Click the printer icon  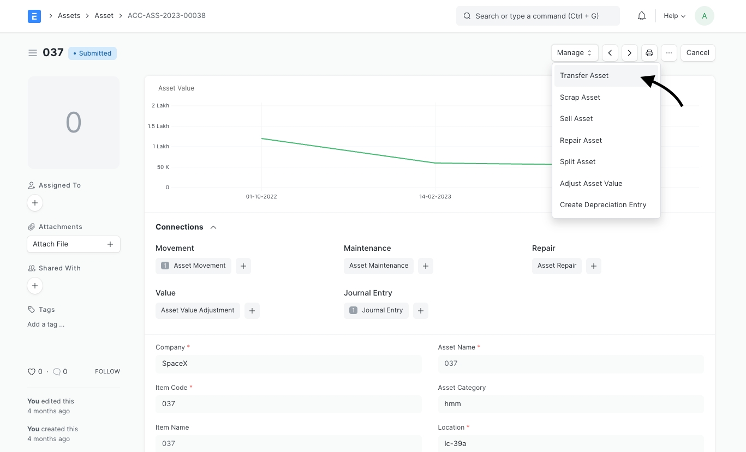point(649,53)
